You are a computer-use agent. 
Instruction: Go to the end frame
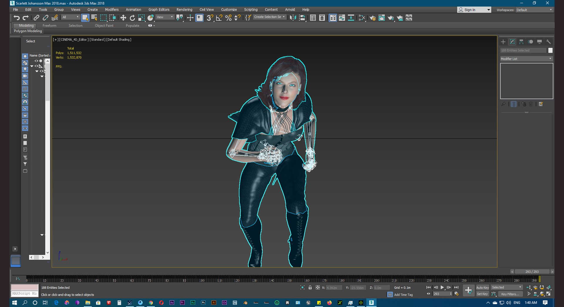[456, 287]
